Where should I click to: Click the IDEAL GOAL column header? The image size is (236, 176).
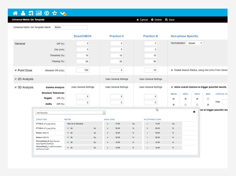tap(110, 120)
